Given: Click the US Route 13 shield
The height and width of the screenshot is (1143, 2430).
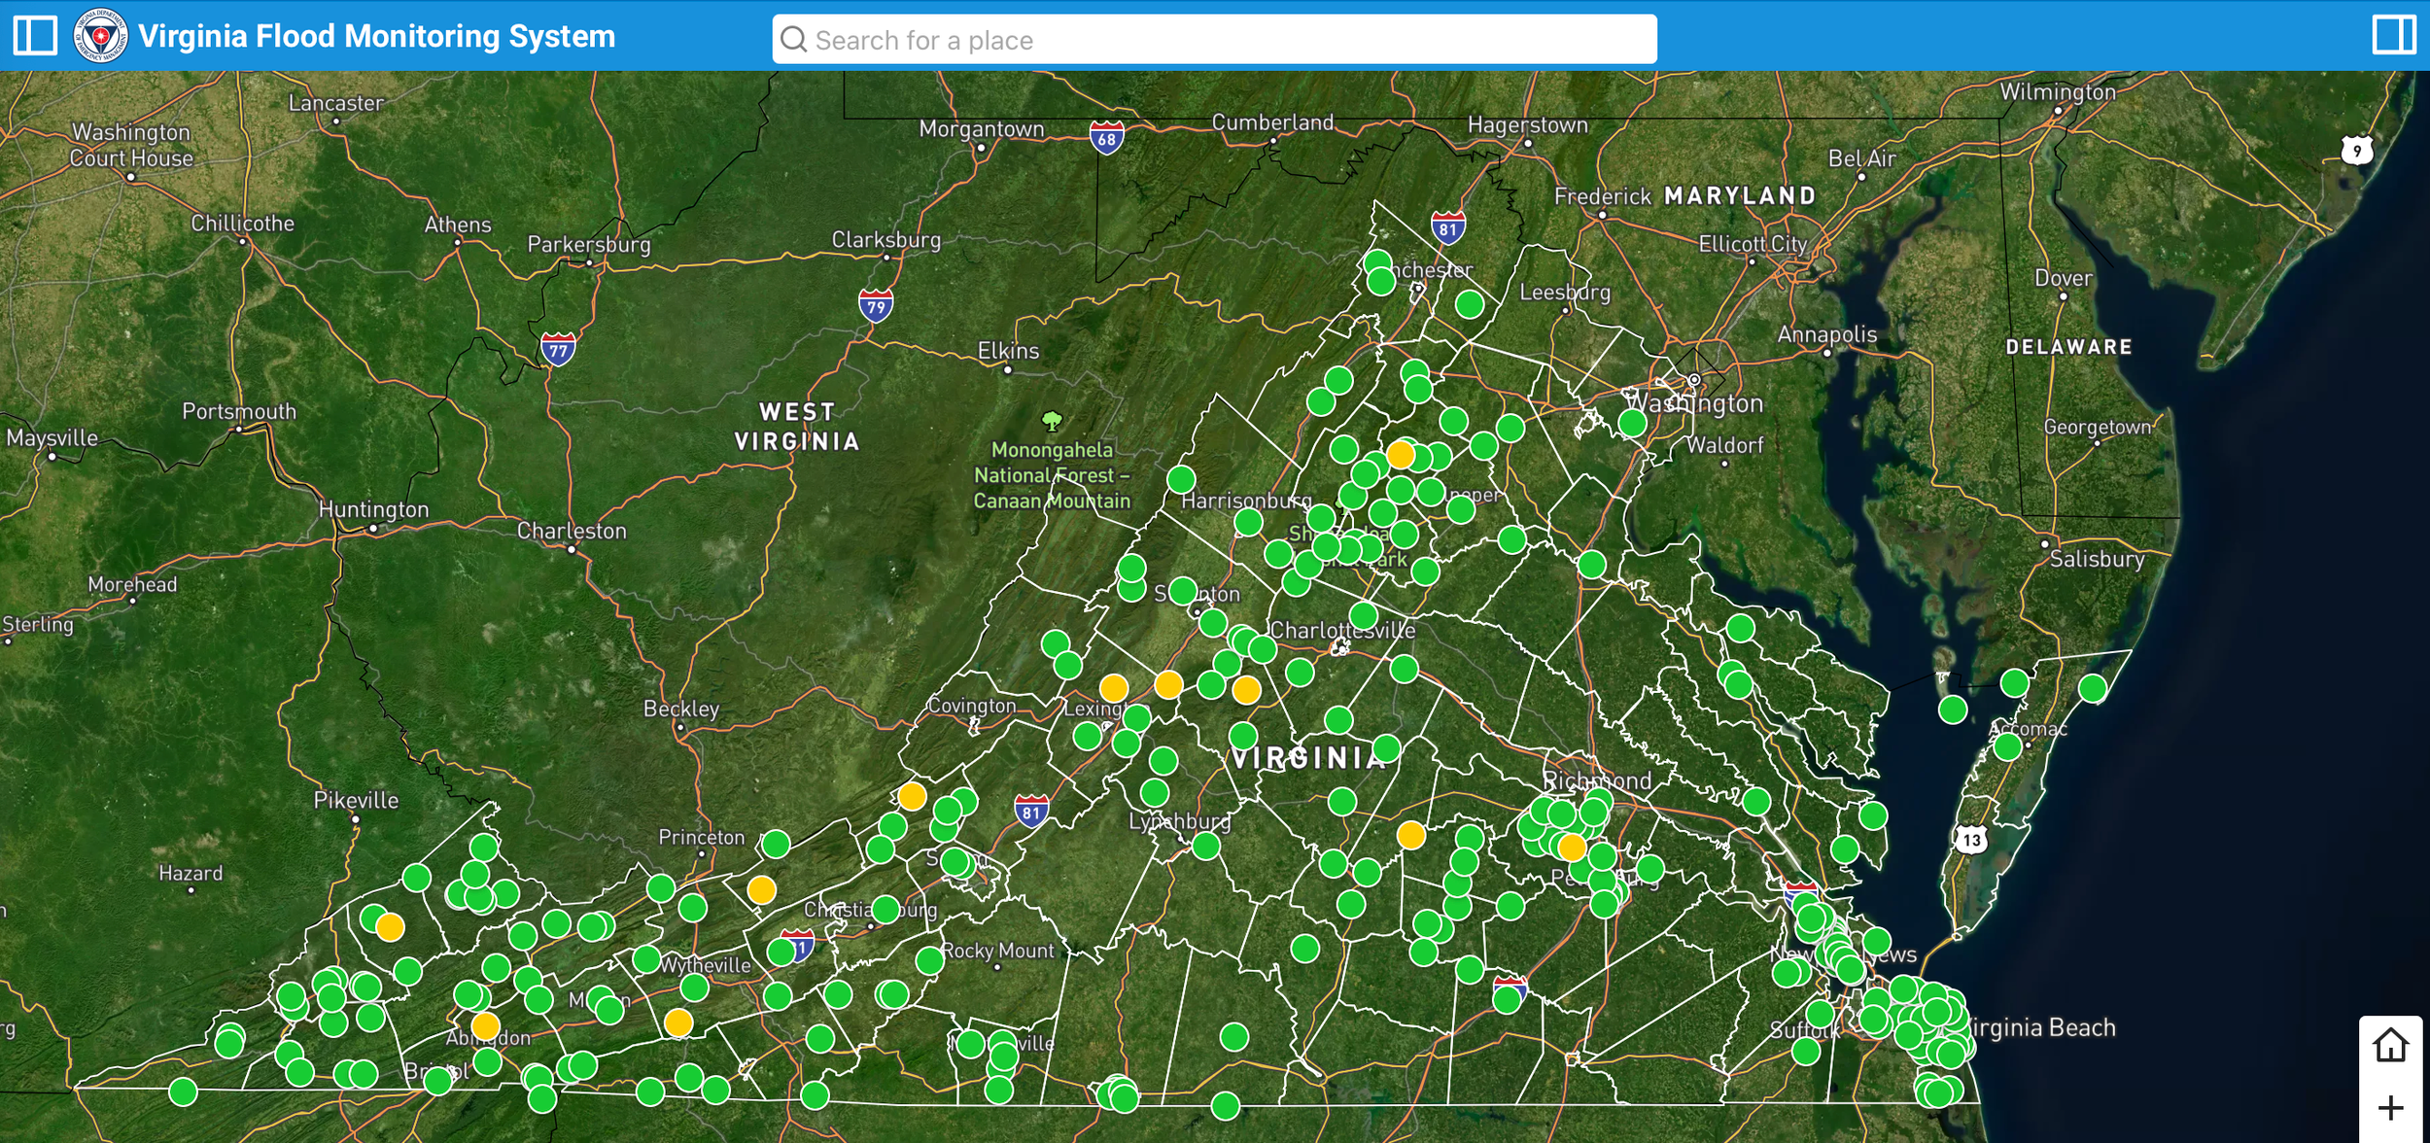Looking at the screenshot, I should point(1970,840).
